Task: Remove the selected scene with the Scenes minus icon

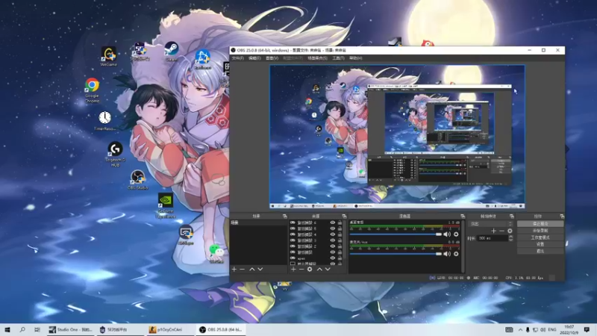Action: [243, 270]
